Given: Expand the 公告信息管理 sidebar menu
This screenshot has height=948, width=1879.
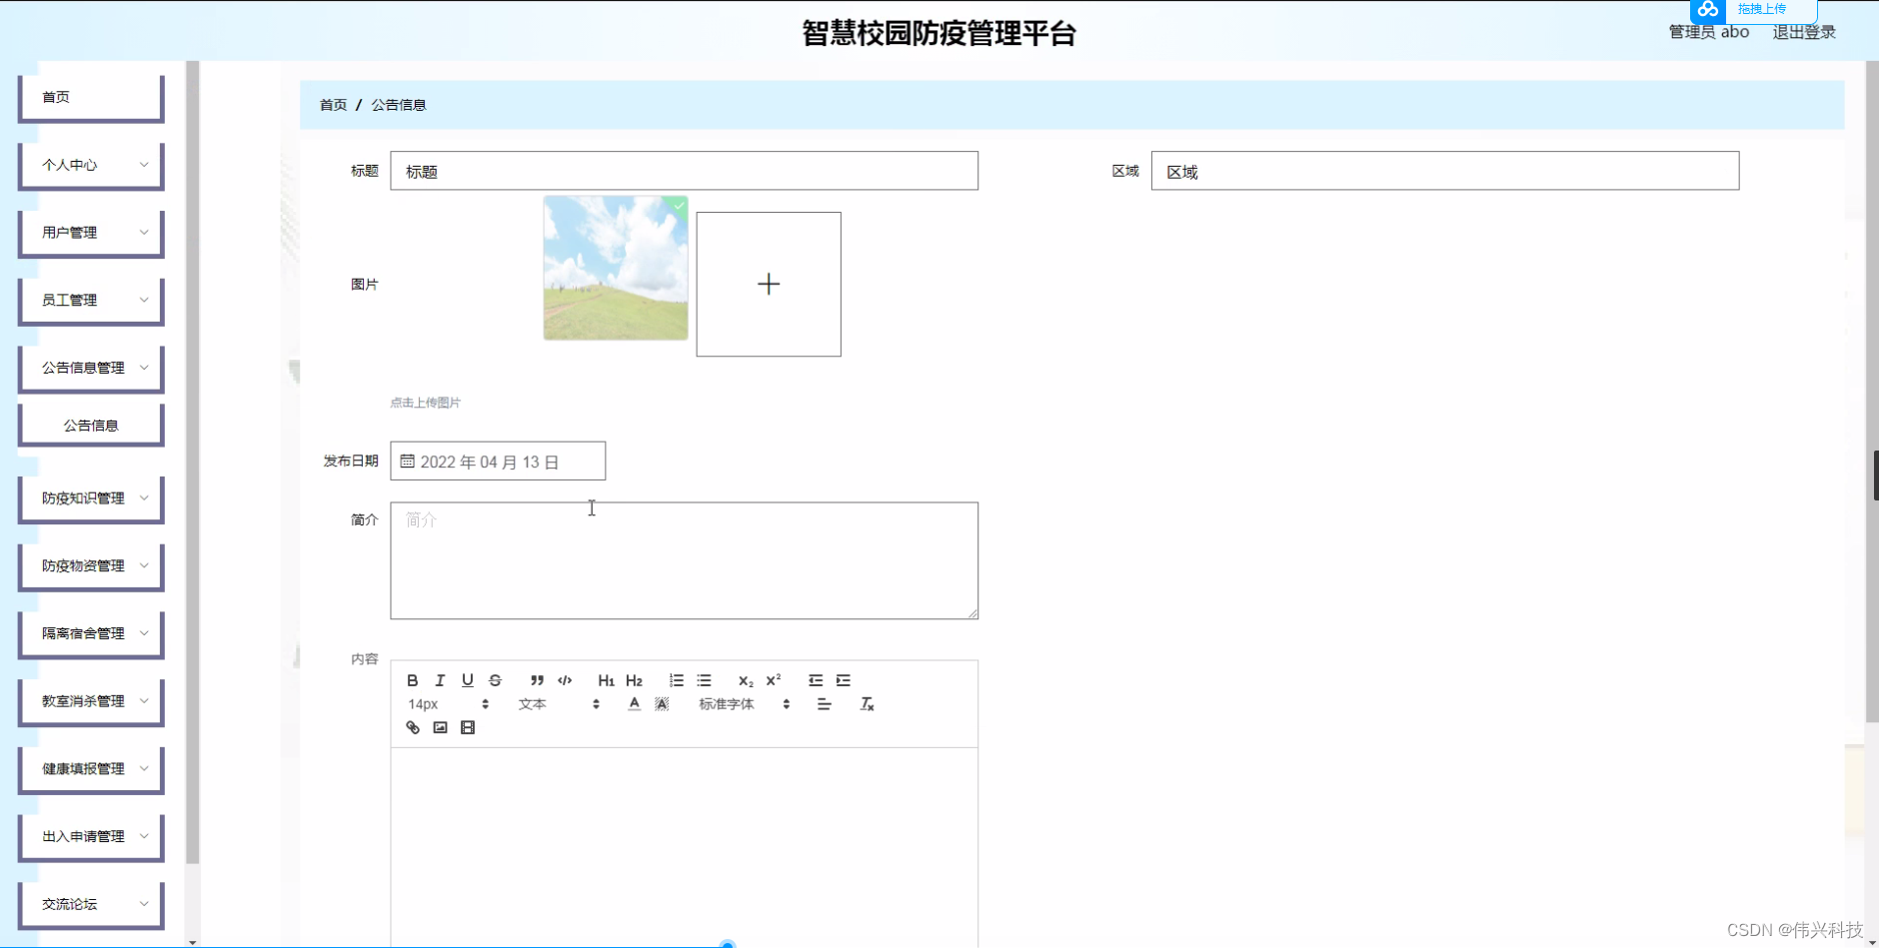Looking at the screenshot, I should pyautogui.click(x=90, y=367).
